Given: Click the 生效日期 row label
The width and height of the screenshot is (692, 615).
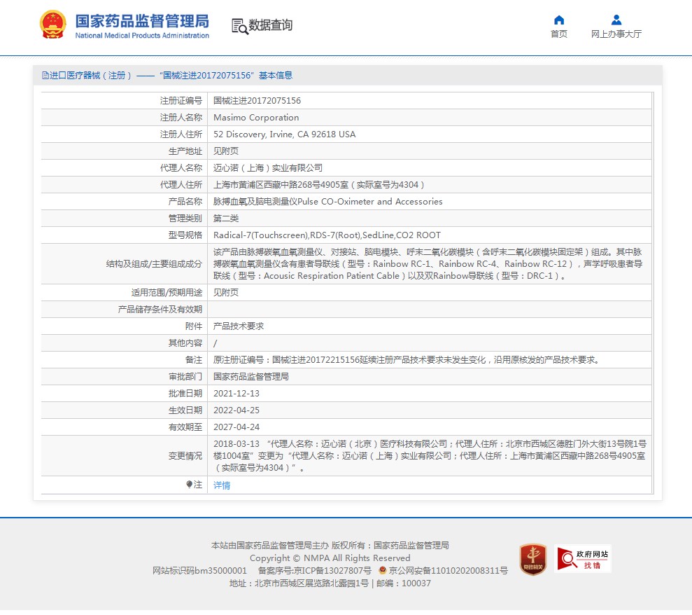Looking at the screenshot, I should pyautogui.click(x=185, y=410).
